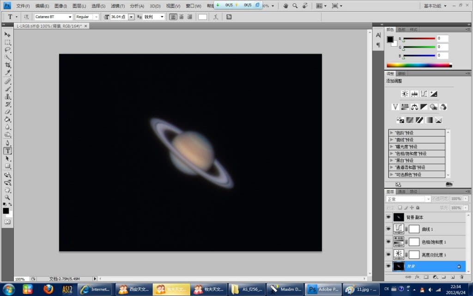Open the character and paragraph panel toggle
473x296 pixels.
click(x=229, y=17)
